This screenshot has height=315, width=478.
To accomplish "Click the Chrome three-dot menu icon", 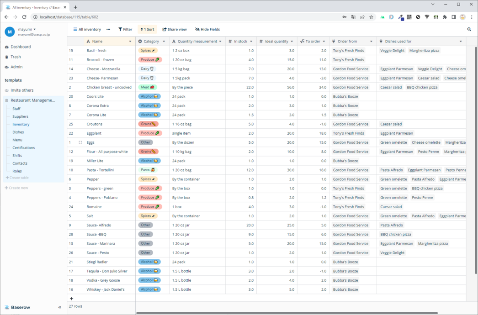I will coord(472,17).
